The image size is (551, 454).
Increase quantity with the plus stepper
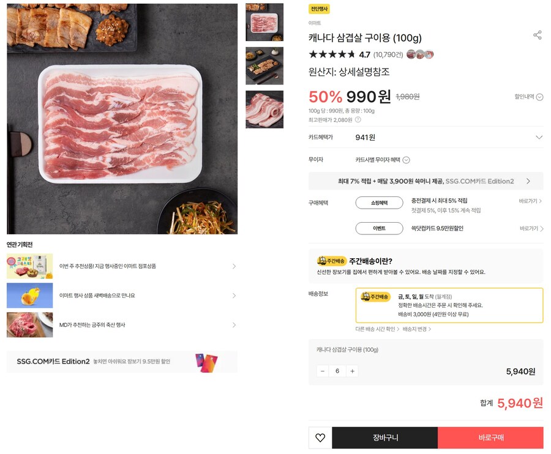click(x=352, y=371)
